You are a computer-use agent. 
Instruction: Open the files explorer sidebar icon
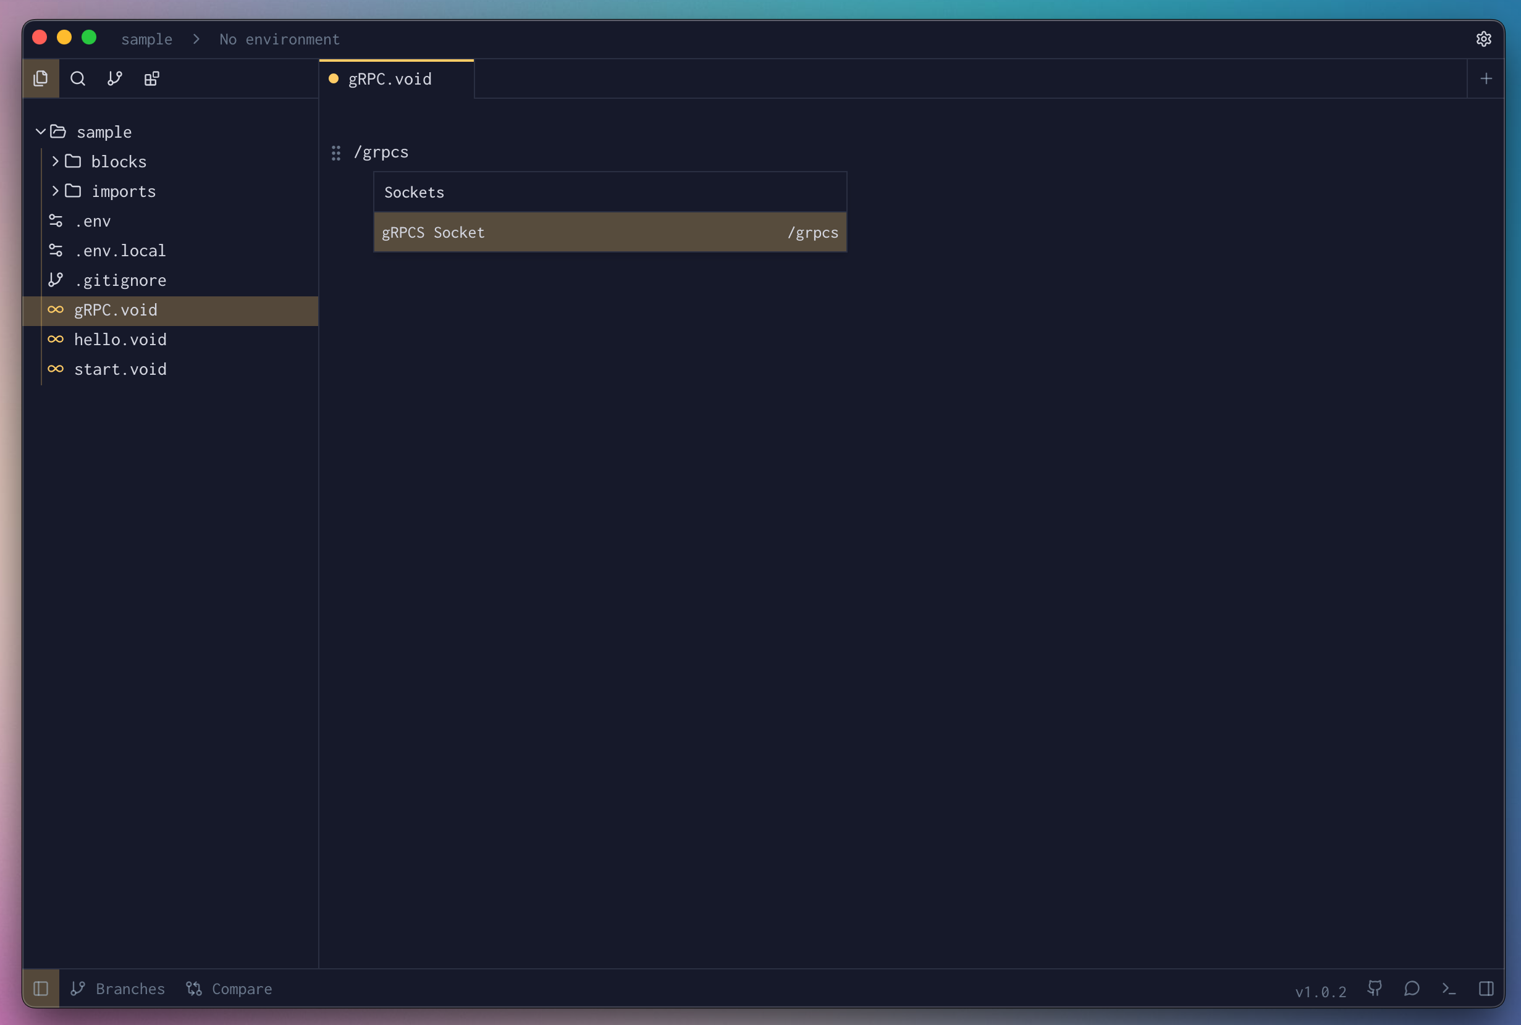pyautogui.click(x=41, y=78)
